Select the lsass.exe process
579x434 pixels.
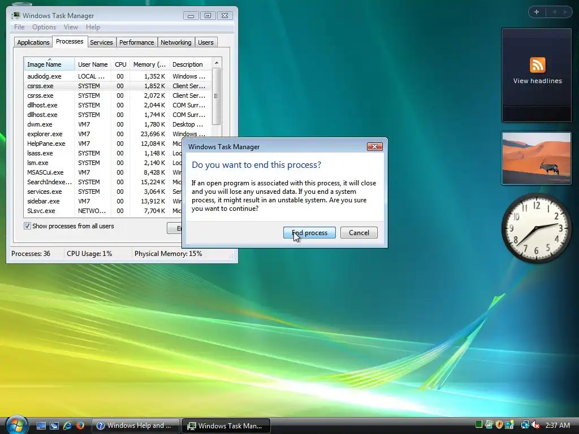coord(103,153)
